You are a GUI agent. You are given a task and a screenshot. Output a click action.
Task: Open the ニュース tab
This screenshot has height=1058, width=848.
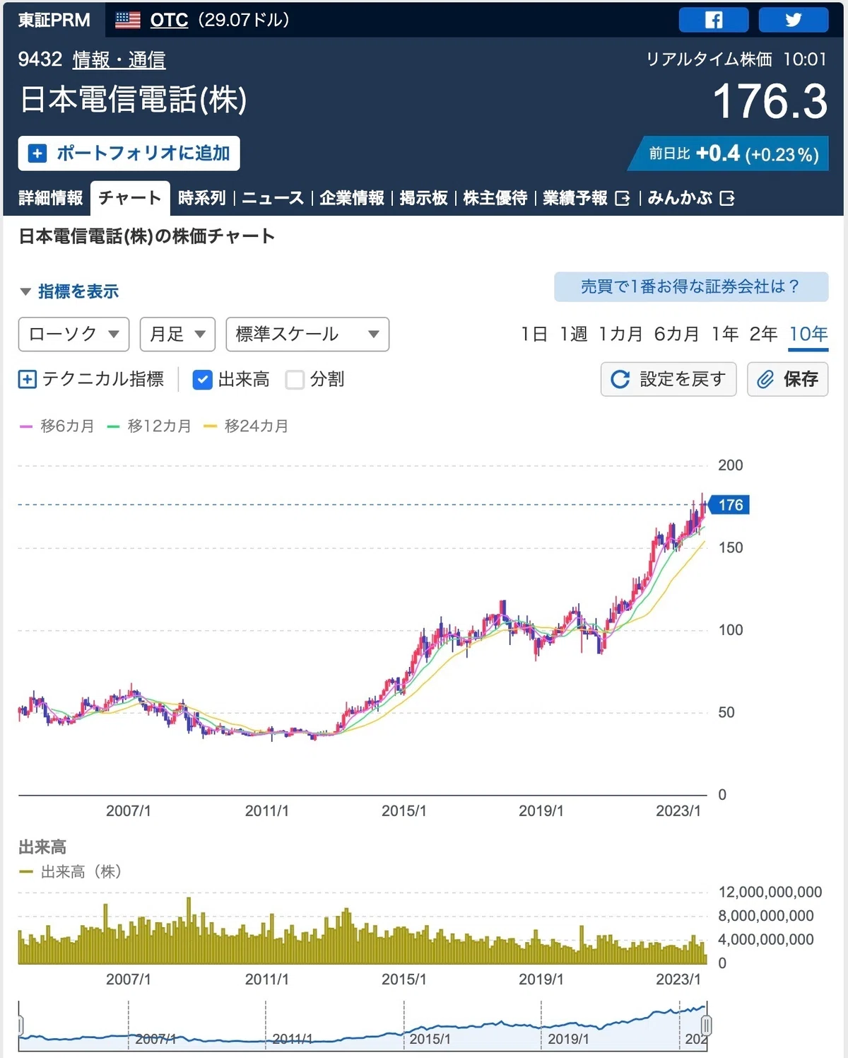[273, 198]
